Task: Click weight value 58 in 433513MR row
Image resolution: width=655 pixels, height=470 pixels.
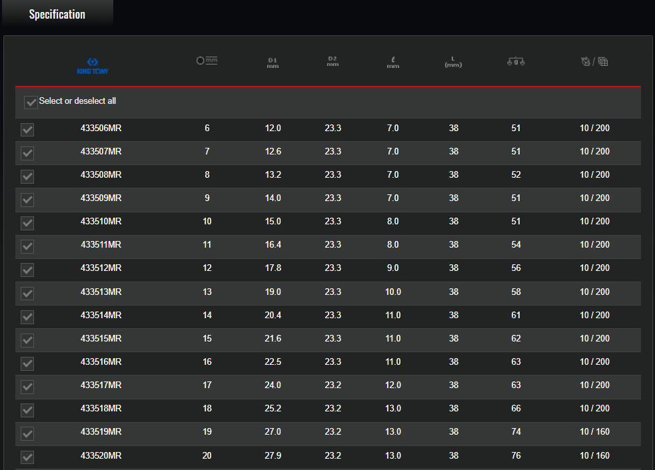Action: click(x=516, y=292)
